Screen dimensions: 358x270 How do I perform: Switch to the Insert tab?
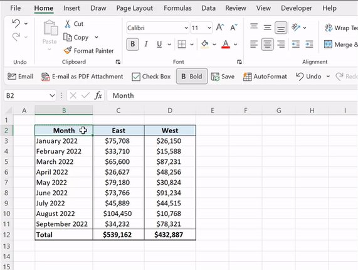tap(71, 8)
